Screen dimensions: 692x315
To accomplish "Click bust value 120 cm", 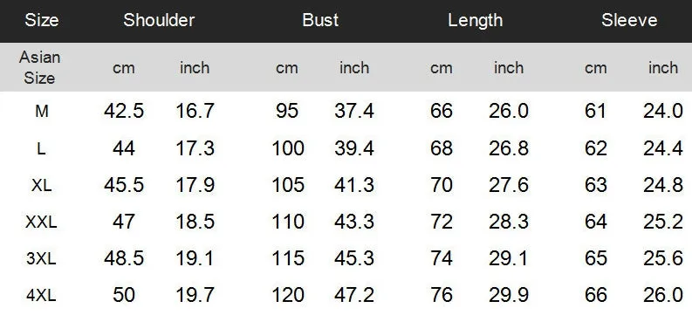I will point(288,295).
